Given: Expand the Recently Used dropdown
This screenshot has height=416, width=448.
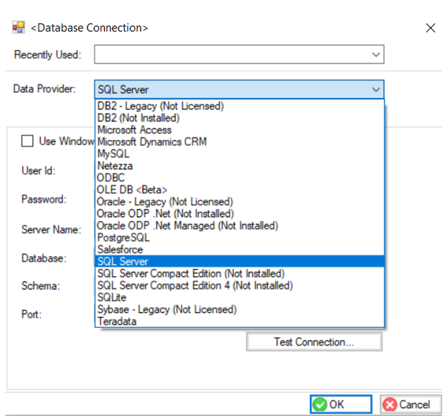Looking at the screenshot, I should (376, 55).
